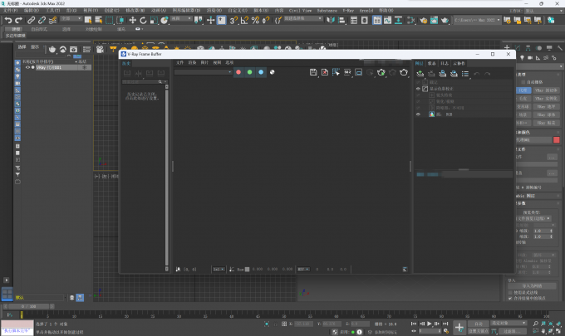
Task: Open Render Setup teapot icon
Action: (423, 20)
